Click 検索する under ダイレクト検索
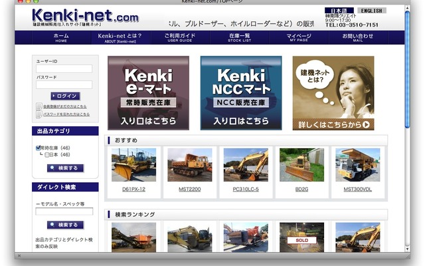Image resolution: width=425 pixels, height=266 pixels. 65,225
